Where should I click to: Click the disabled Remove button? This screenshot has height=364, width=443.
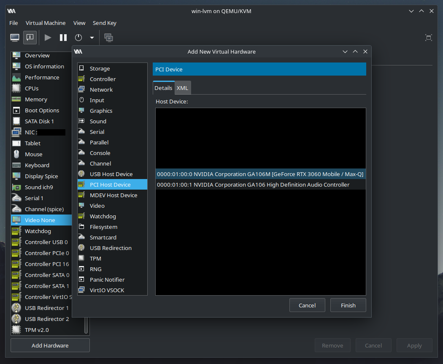point(332,345)
